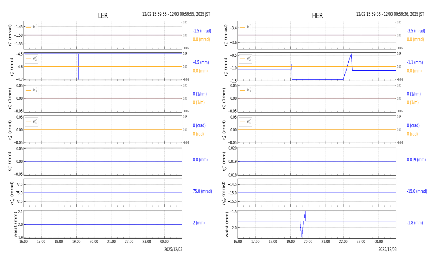
Task: Click the ramp peak in HER r2 plot
Action: [x=351, y=55]
